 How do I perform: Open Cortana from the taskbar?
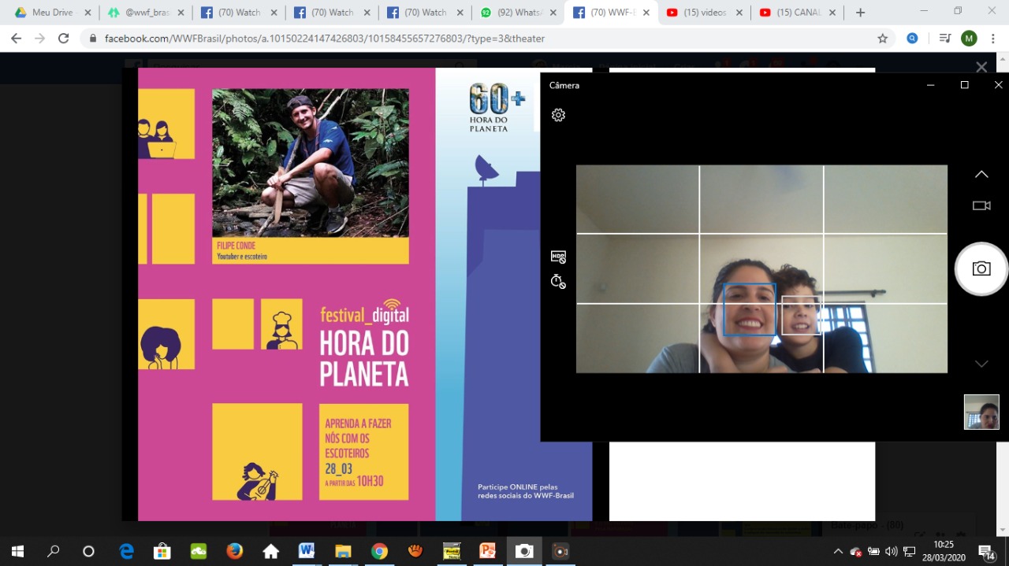pyautogui.click(x=88, y=551)
